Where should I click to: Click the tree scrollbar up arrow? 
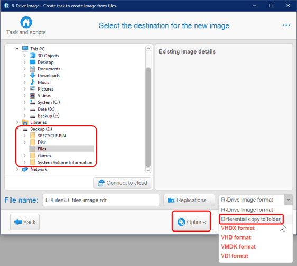pyautogui.click(x=148, y=48)
